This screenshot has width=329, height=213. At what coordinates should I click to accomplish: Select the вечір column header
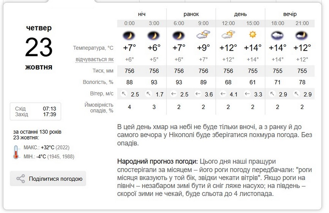pos(290,14)
